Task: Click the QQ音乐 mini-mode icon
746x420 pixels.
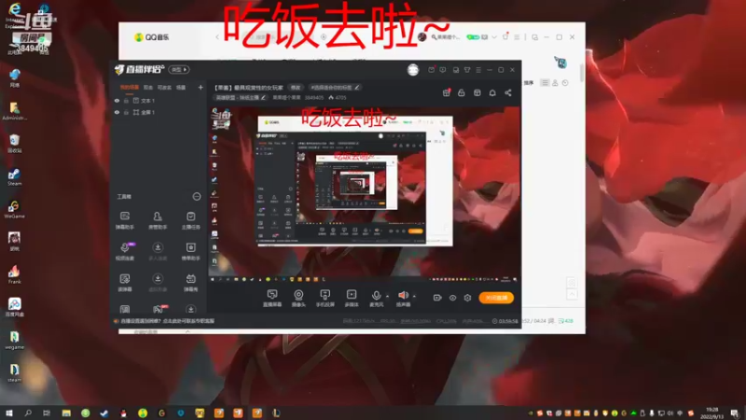Action: pyautogui.click(x=534, y=37)
